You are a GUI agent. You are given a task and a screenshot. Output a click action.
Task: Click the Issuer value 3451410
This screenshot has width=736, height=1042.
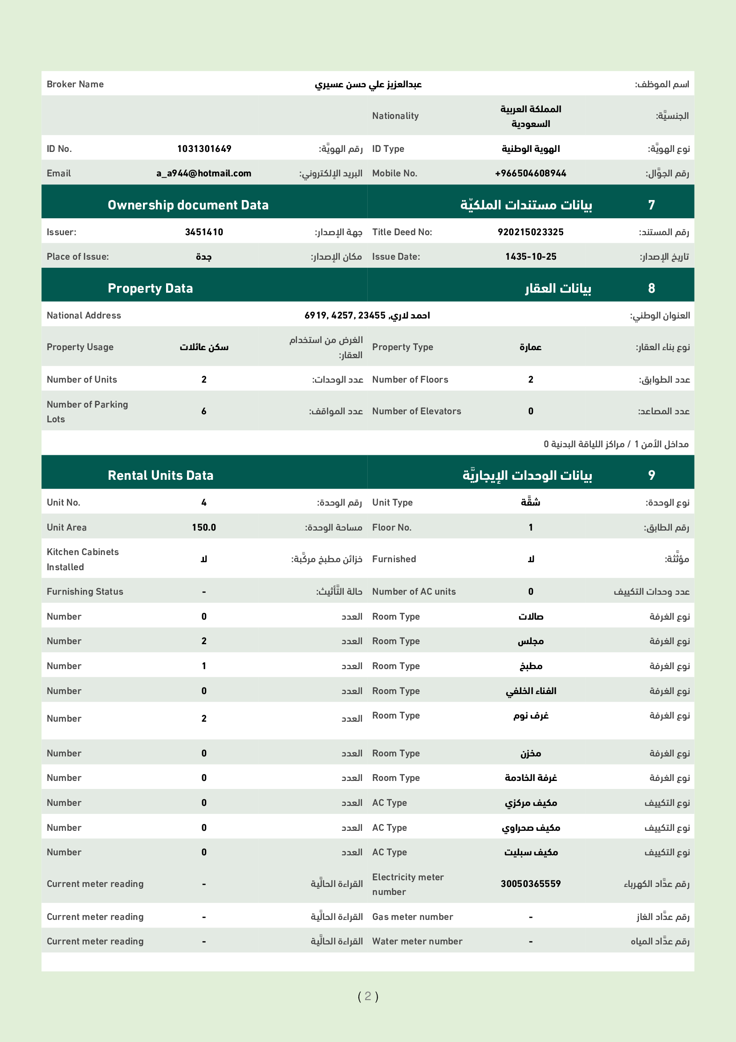(204, 232)
